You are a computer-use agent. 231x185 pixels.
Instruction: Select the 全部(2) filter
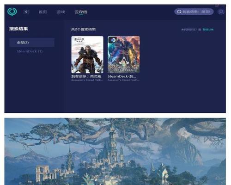32,43
